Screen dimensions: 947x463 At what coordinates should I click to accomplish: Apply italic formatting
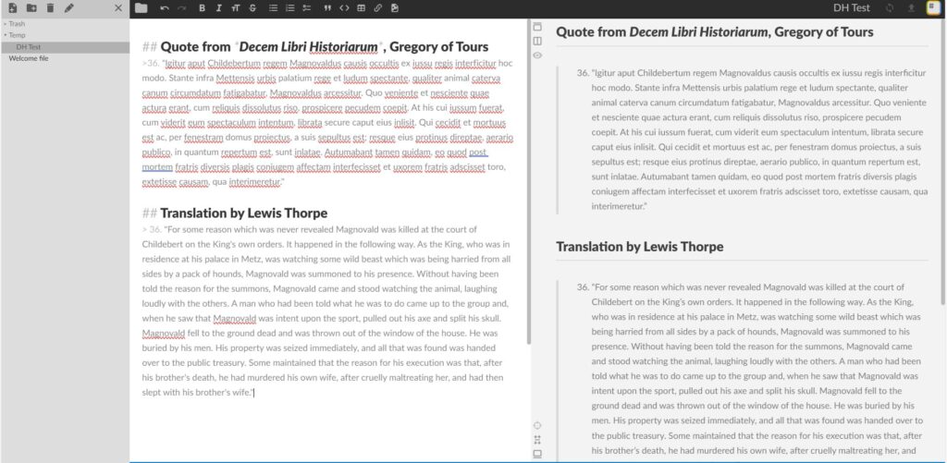(218, 7)
